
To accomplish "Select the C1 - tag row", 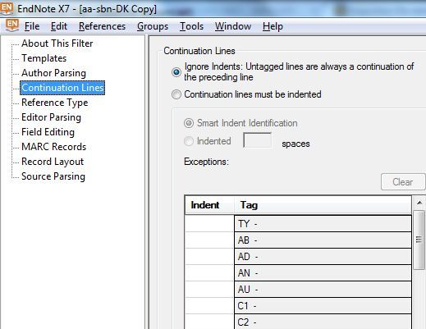I will [323, 306].
